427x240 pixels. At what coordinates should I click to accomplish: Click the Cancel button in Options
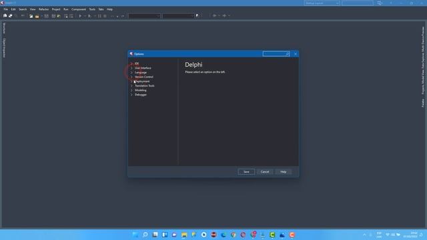tap(265, 172)
